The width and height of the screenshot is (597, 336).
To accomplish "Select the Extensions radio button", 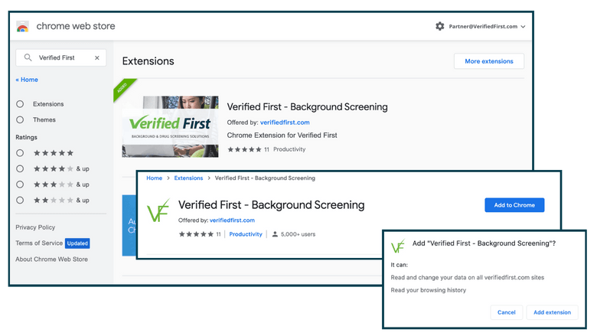I will pos(20,104).
